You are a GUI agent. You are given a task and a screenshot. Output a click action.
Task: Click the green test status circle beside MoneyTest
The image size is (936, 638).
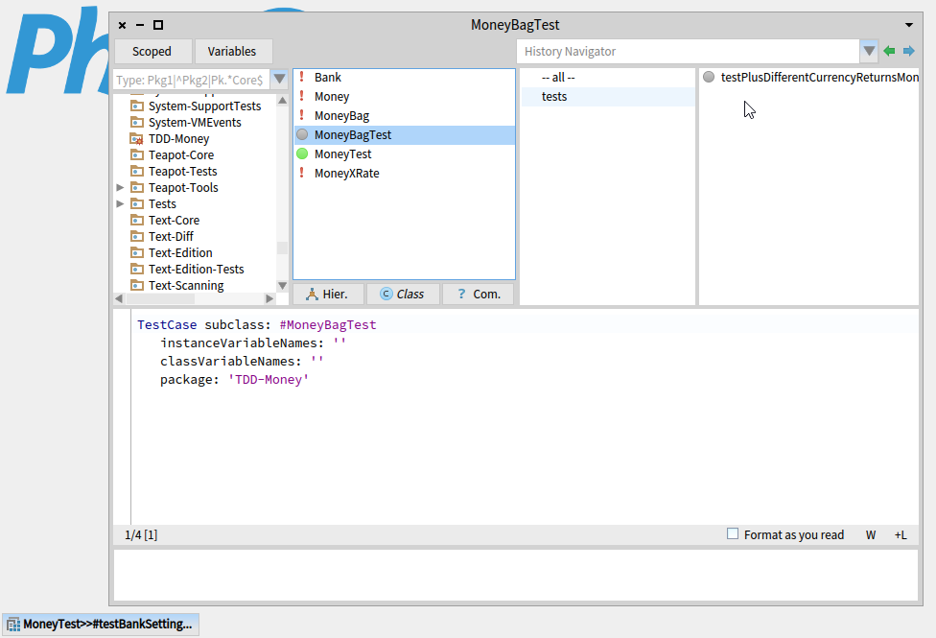click(x=303, y=154)
